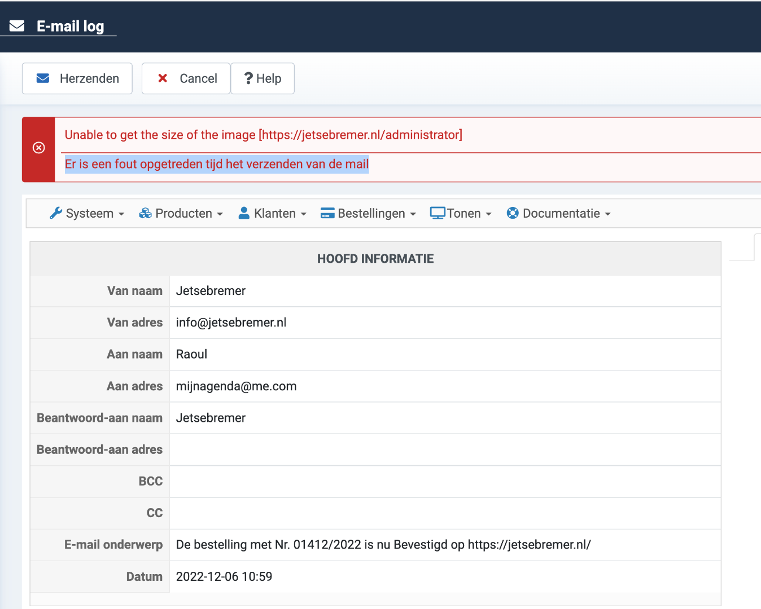761x609 pixels.
Task: Expand the Systeem dropdown caret
Action: click(121, 214)
